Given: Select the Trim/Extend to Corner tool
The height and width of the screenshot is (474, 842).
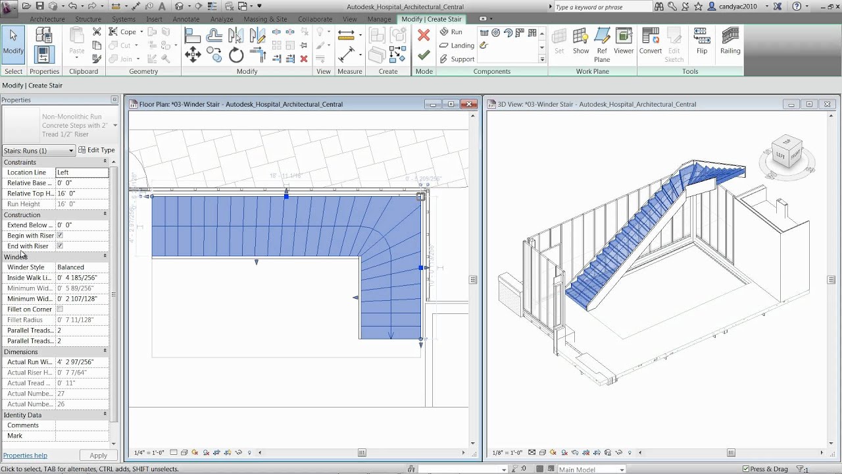Looking at the screenshot, I should click(x=257, y=55).
